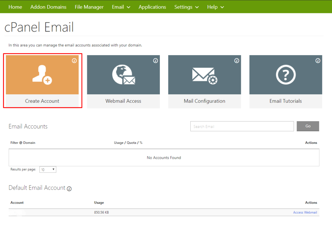Open File Manager from the top menu
332x234 pixels.
pos(89,7)
